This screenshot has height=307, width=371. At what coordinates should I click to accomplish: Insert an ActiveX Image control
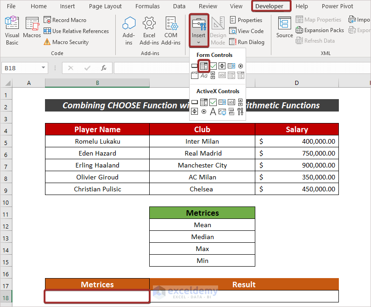tap(222, 112)
